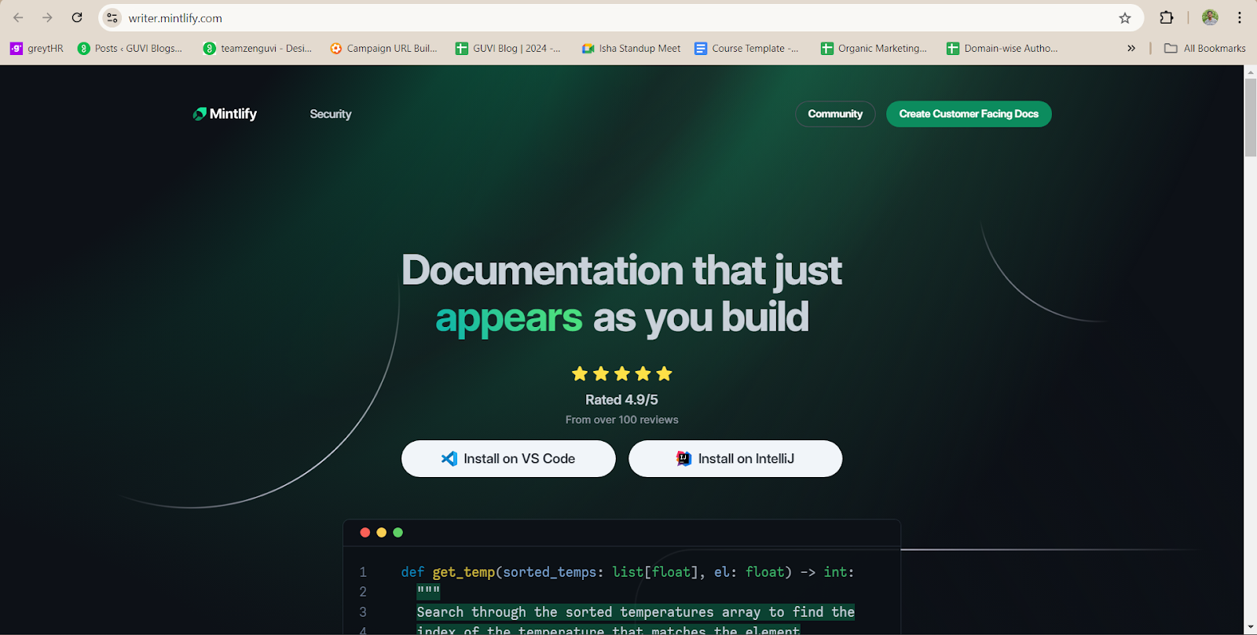Open the Extensions puzzle icon
The width and height of the screenshot is (1257, 635).
[x=1167, y=17]
